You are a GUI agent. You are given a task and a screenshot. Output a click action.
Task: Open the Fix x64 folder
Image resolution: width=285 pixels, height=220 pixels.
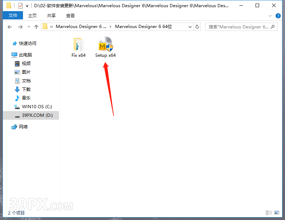tap(78, 47)
